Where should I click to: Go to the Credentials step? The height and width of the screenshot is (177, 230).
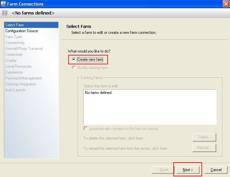31,55
